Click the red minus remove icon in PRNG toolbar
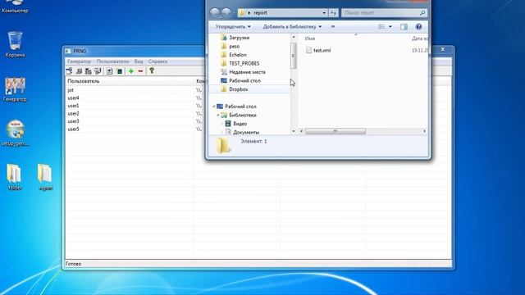This screenshot has width=525, height=295. 140,71
